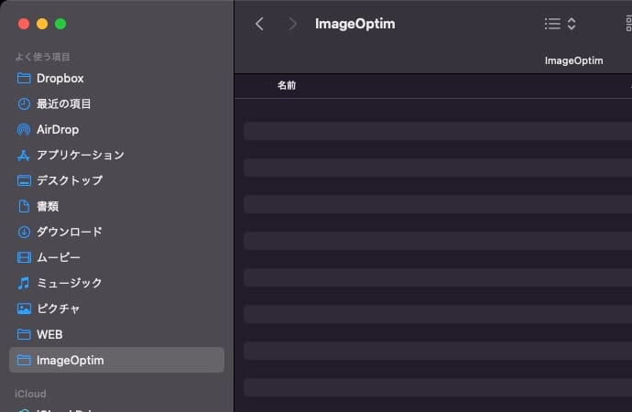Select the ミュージック note icon
The image size is (632, 412).
tap(24, 284)
